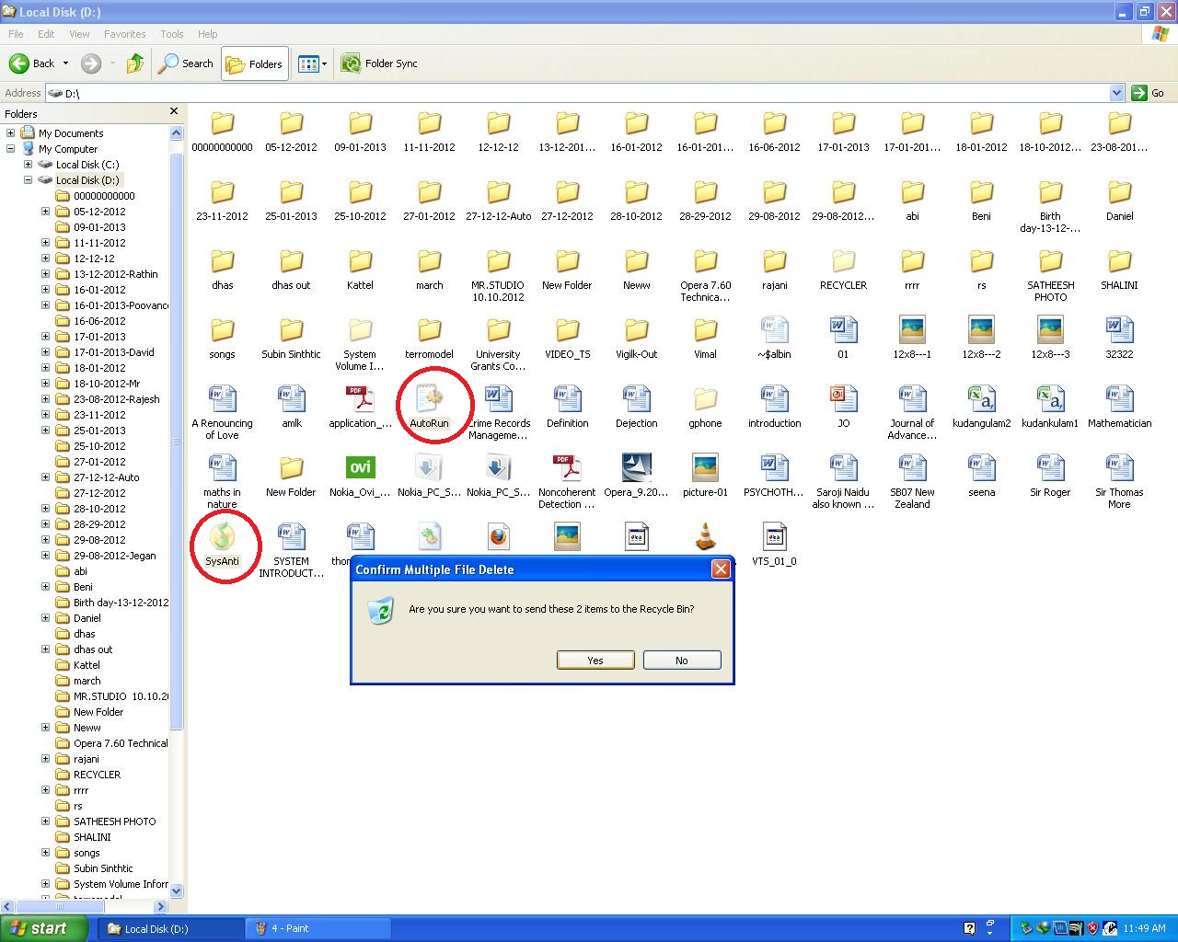Toggle the Folders pane with the Folders button

click(255, 63)
